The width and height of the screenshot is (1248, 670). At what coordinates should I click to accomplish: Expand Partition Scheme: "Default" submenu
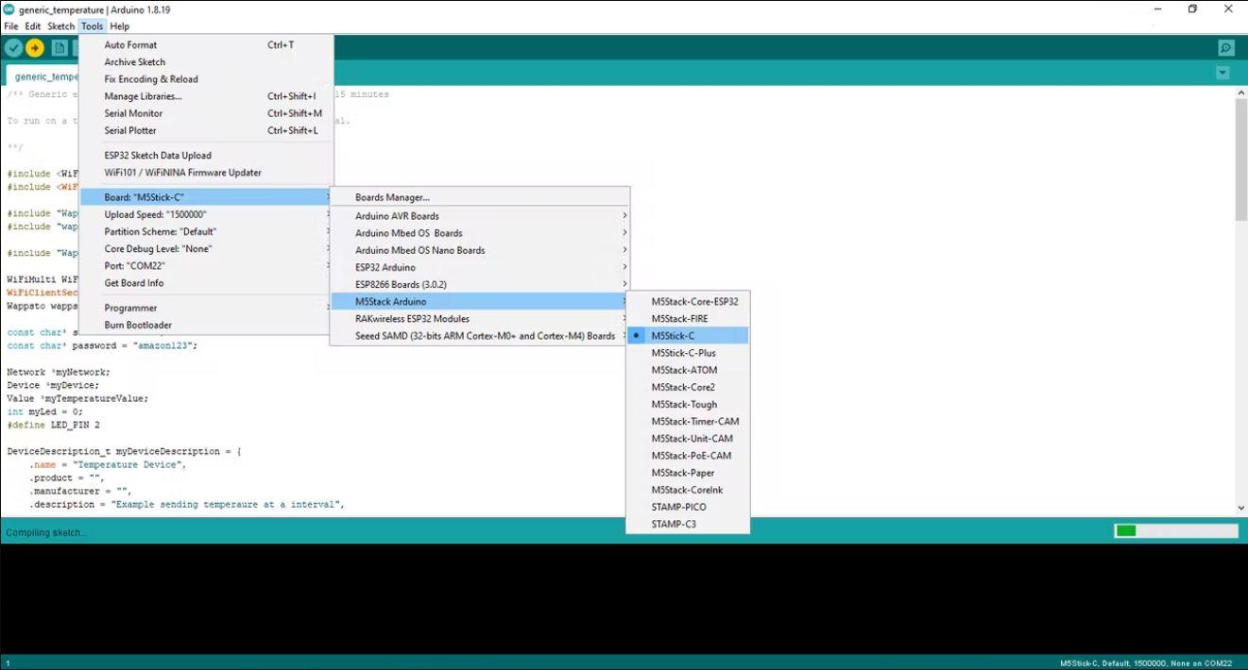click(206, 231)
